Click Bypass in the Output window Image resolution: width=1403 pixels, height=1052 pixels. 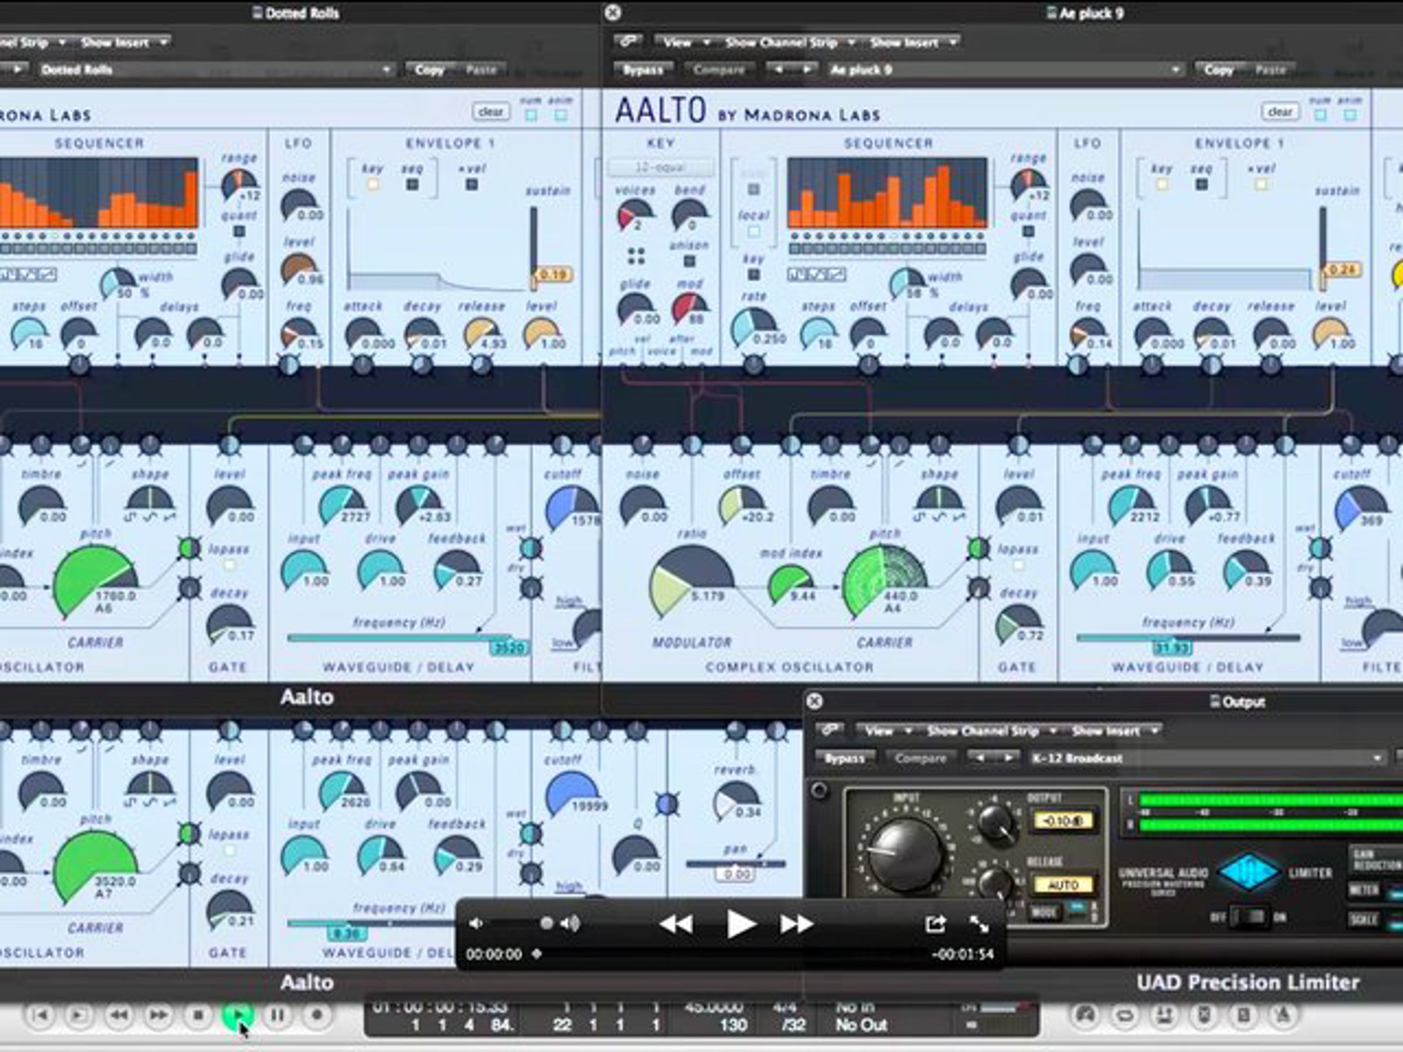[x=844, y=758]
